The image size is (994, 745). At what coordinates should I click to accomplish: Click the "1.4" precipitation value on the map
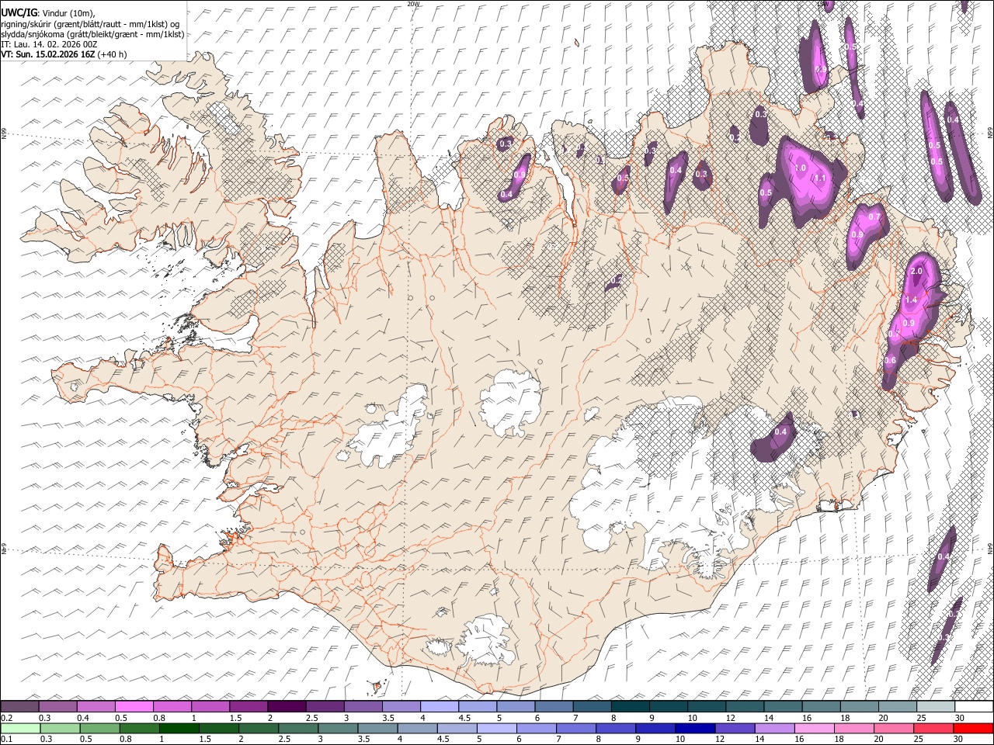point(912,300)
